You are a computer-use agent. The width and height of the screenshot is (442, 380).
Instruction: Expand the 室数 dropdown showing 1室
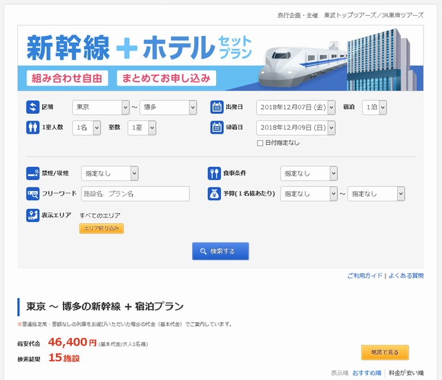[x=142, y=128]
